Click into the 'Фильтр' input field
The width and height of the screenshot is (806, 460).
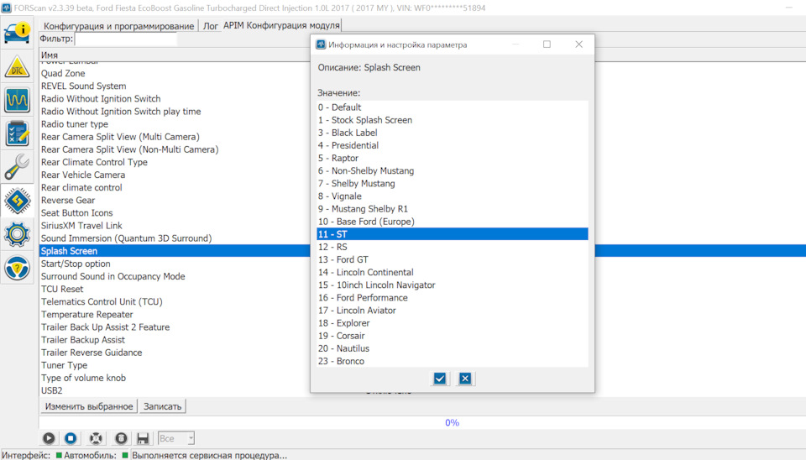point(126,39)
